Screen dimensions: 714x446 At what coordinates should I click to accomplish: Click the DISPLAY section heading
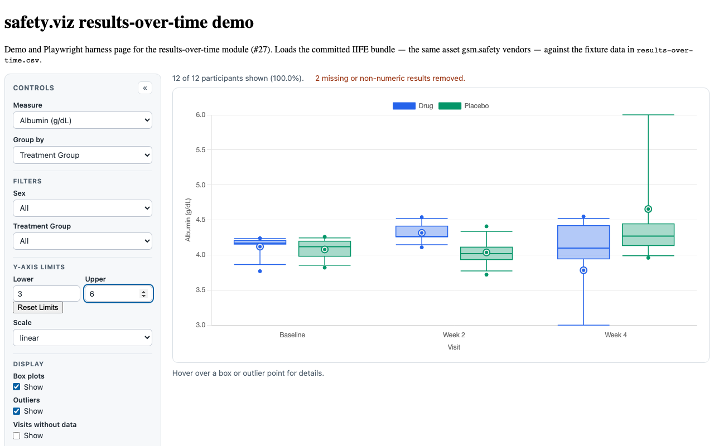click(28, 364)
